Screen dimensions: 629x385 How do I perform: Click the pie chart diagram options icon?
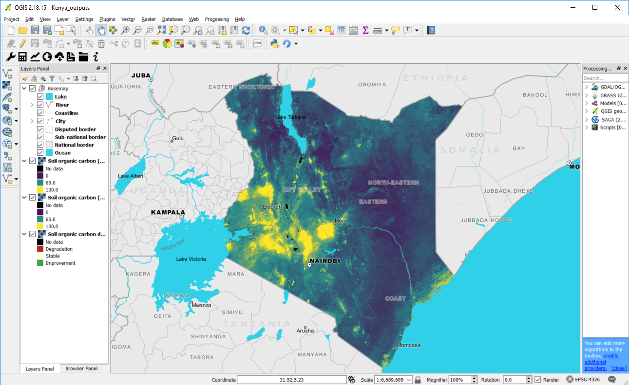click(x=167, y=43)
